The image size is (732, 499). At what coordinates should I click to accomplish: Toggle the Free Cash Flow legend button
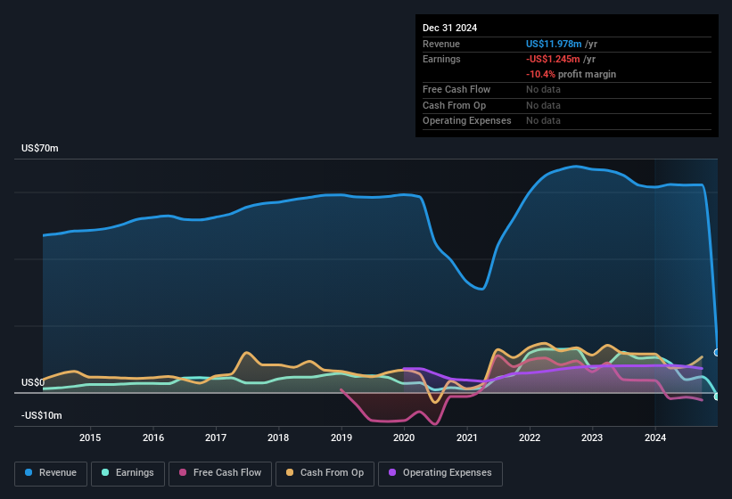coord(220,473)
